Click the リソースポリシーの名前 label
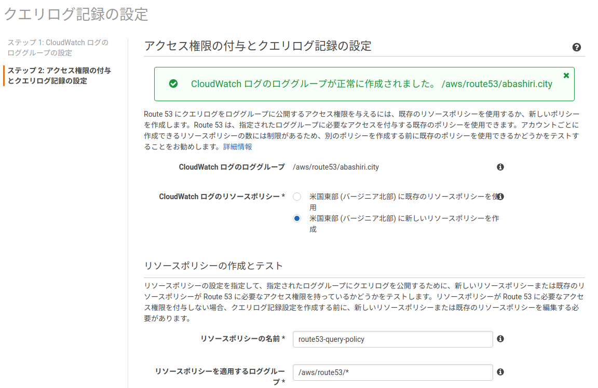598x388 pixels. tap(242, 339)
